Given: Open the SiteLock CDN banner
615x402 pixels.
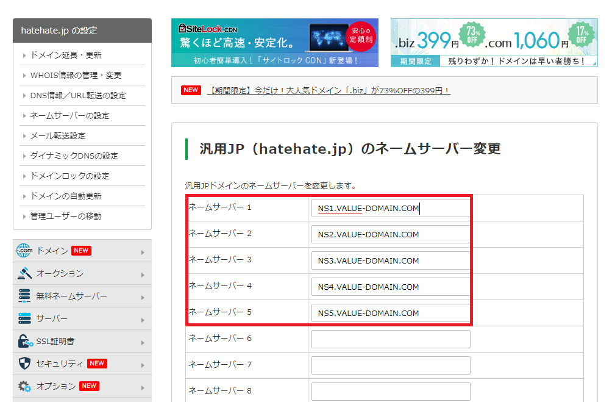Looking at the screenshot, I should 275,43.
